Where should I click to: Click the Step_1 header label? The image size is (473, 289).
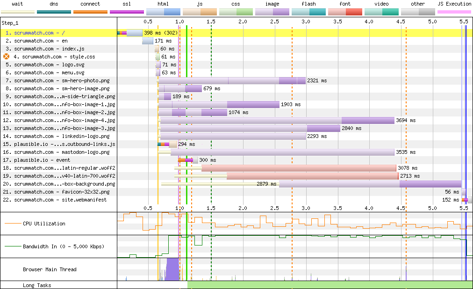(x=10, y=23)
